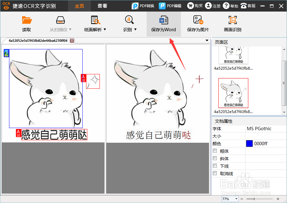The width and height of the screenshot is (287, 203).
Task: Select the 感觉自己萌萌哒 red text region
Action: tap(54, 135)
